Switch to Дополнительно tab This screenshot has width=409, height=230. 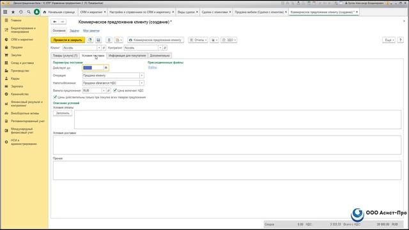pyautogui.click(x=160, y=56)
